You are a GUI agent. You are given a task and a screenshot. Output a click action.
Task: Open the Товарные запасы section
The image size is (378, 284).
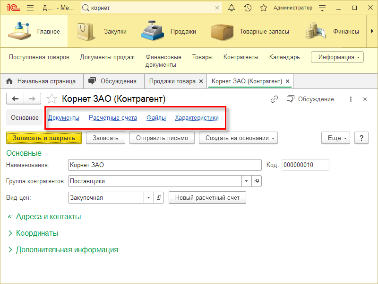point(250,31)
